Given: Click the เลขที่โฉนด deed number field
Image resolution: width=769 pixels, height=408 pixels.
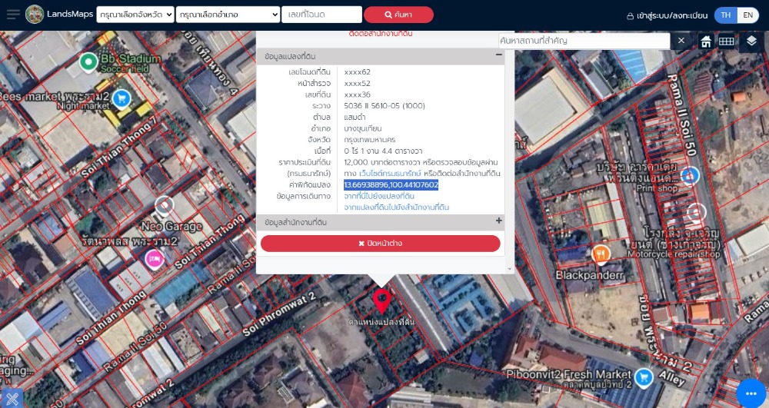Looking at the screenshot, I should coord(321,15).
